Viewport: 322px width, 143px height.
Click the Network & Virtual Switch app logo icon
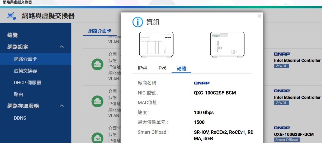[x=12, y=16]
